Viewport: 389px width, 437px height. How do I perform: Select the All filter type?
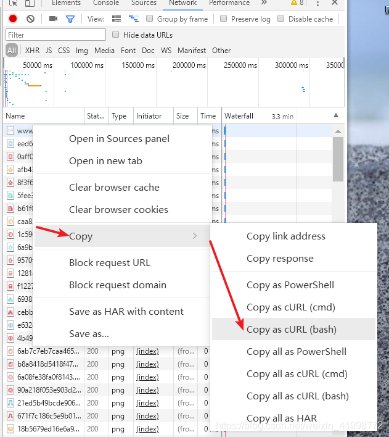point(12,51)
